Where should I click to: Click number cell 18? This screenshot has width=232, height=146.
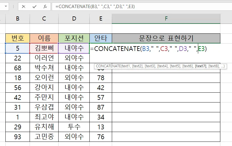tap(18, 78)
